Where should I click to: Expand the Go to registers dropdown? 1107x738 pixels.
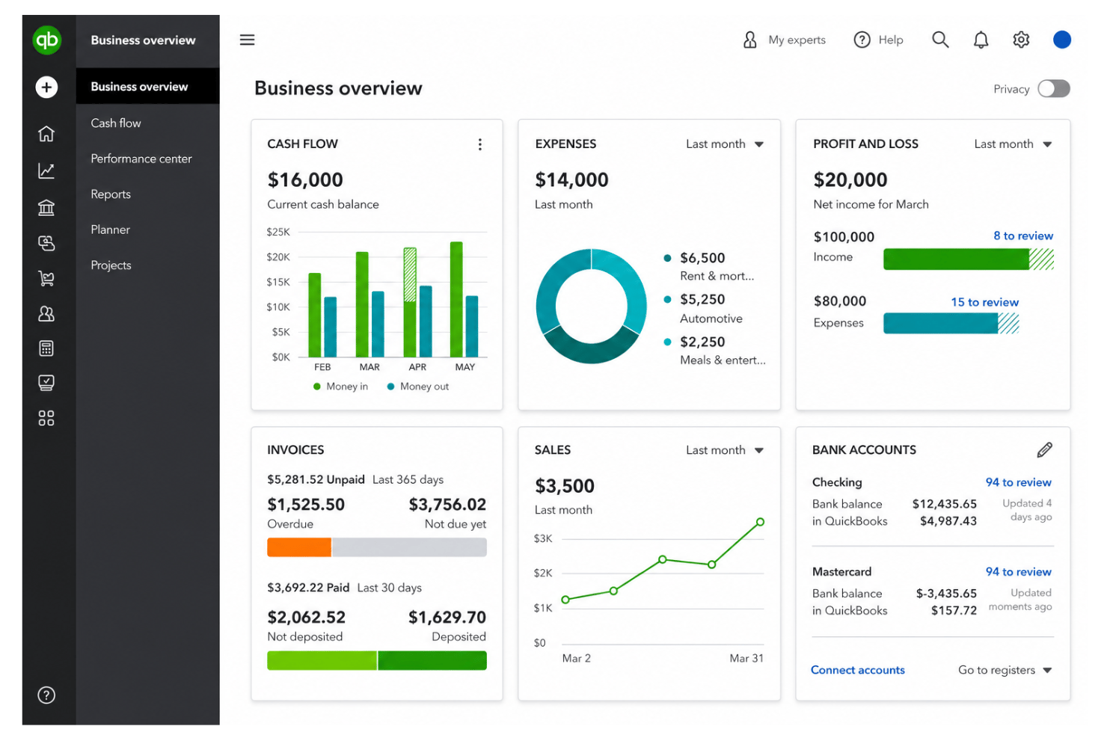1005,670
